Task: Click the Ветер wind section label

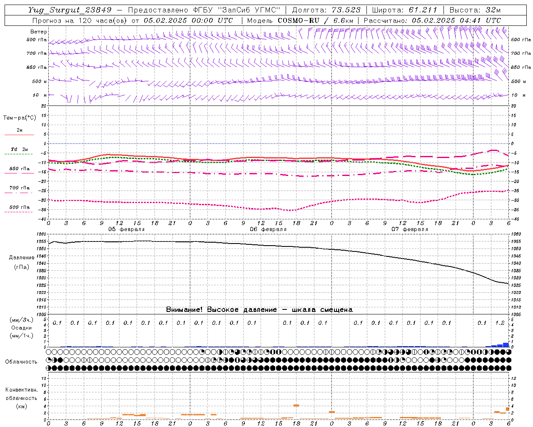Action: [x=39, y=32]
